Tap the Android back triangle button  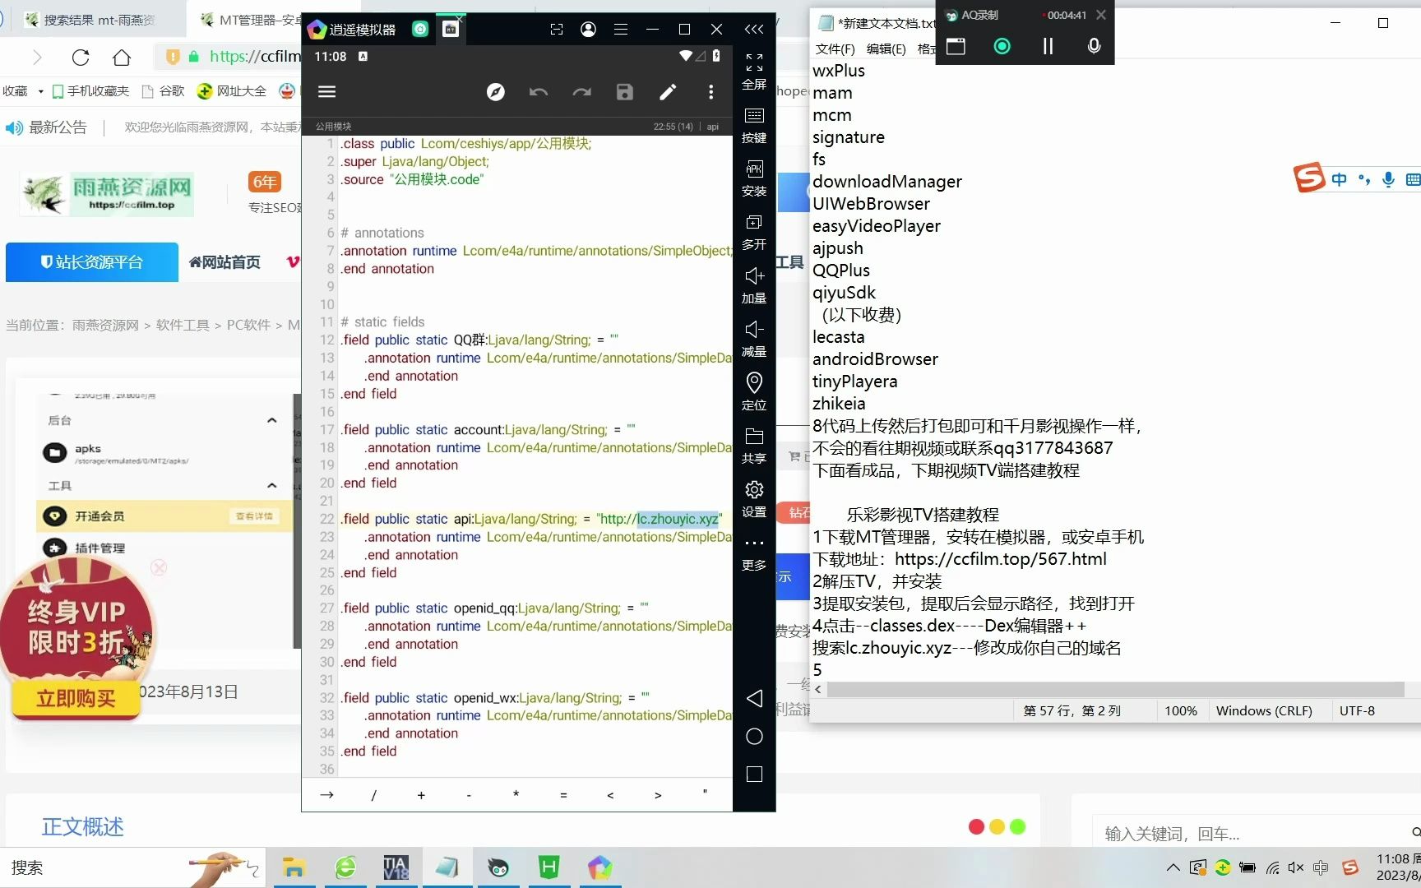[x=754, y=698]
